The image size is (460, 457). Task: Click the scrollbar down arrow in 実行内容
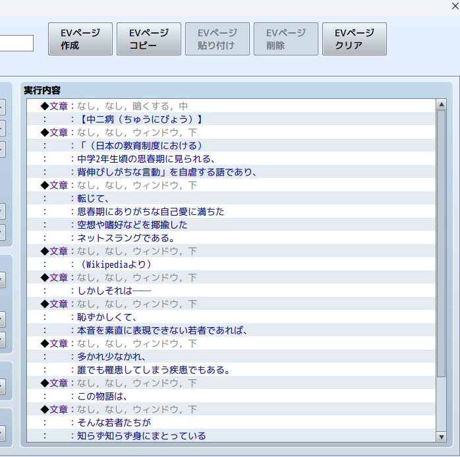[x=442, y=437]
